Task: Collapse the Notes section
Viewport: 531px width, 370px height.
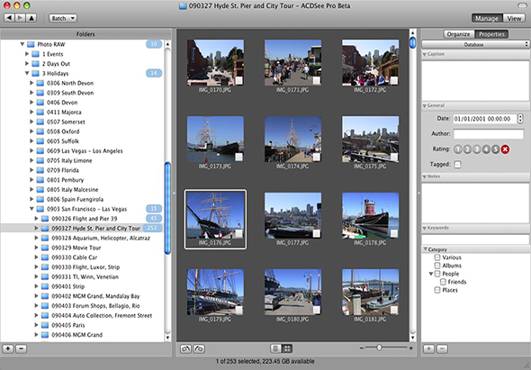Action: click(424, 176)
